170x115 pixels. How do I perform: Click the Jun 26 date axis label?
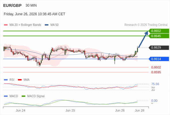point(120,110)
